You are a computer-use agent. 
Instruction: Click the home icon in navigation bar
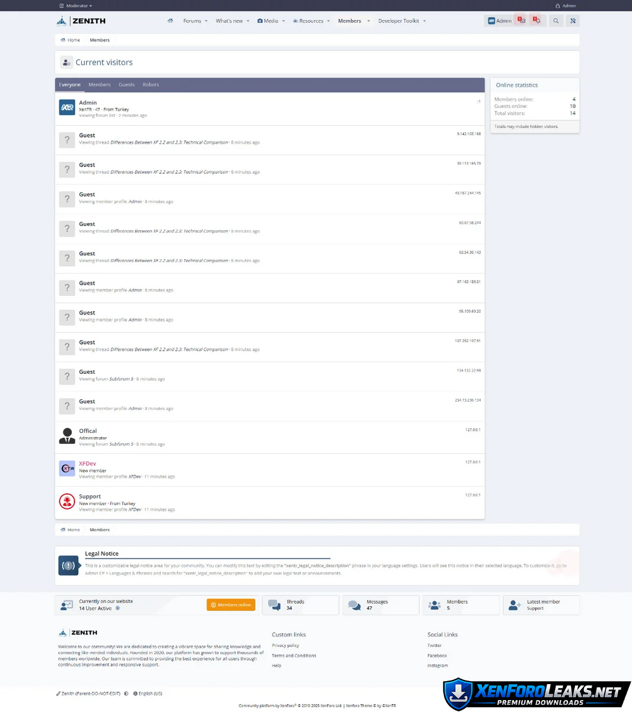point(170,21)
